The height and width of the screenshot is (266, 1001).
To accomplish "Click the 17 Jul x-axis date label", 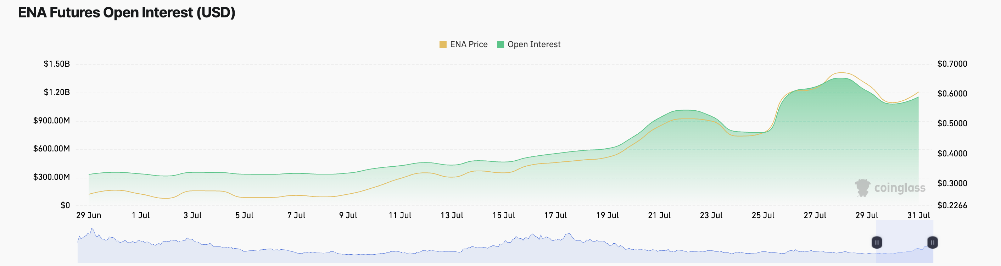I will pos(555,215).
